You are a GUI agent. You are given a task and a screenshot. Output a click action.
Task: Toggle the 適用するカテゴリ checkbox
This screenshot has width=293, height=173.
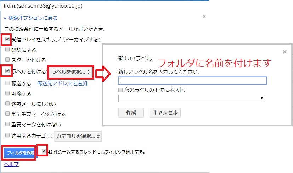pos(7,135)
